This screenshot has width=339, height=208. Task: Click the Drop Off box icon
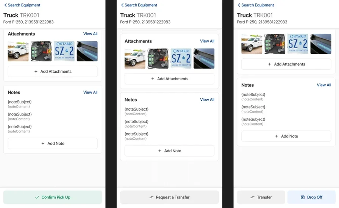click(x=303, y=197)
